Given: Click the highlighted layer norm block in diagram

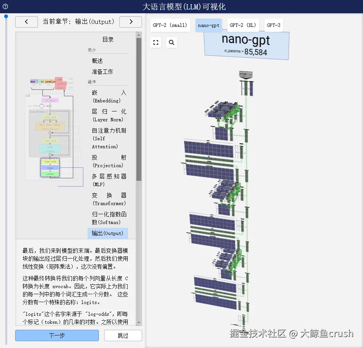Looking at the screenshot, I should coord(50,161).
